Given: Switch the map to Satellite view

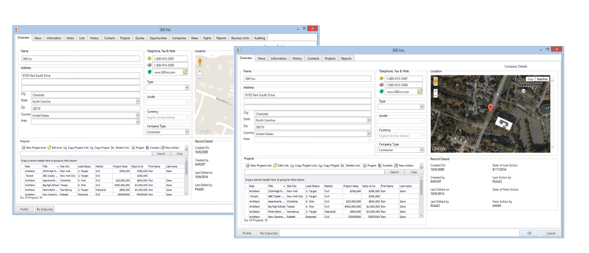Looking at the screenshot, I should [x=542, y=79].
